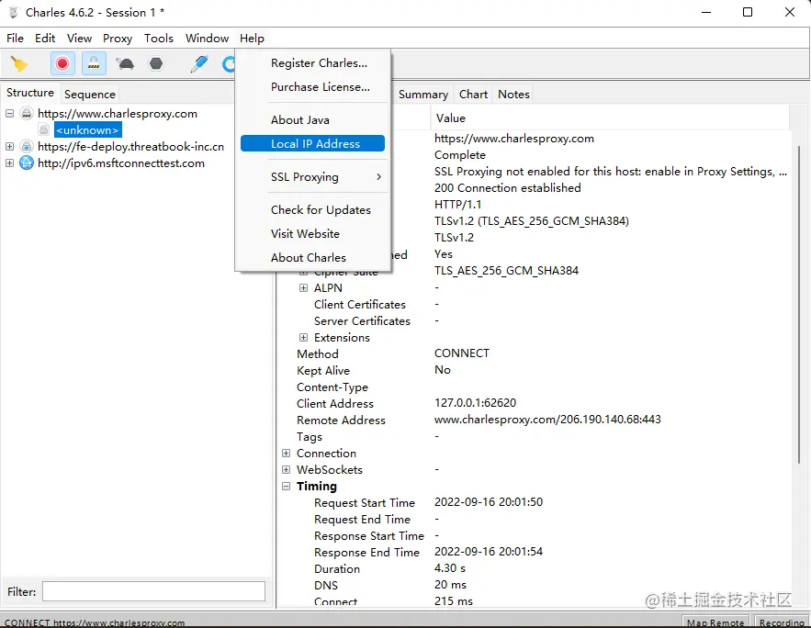This screenshot has width=811, height=628.
Task: Switch to the Notes tab
Action: tap(513, 94)
